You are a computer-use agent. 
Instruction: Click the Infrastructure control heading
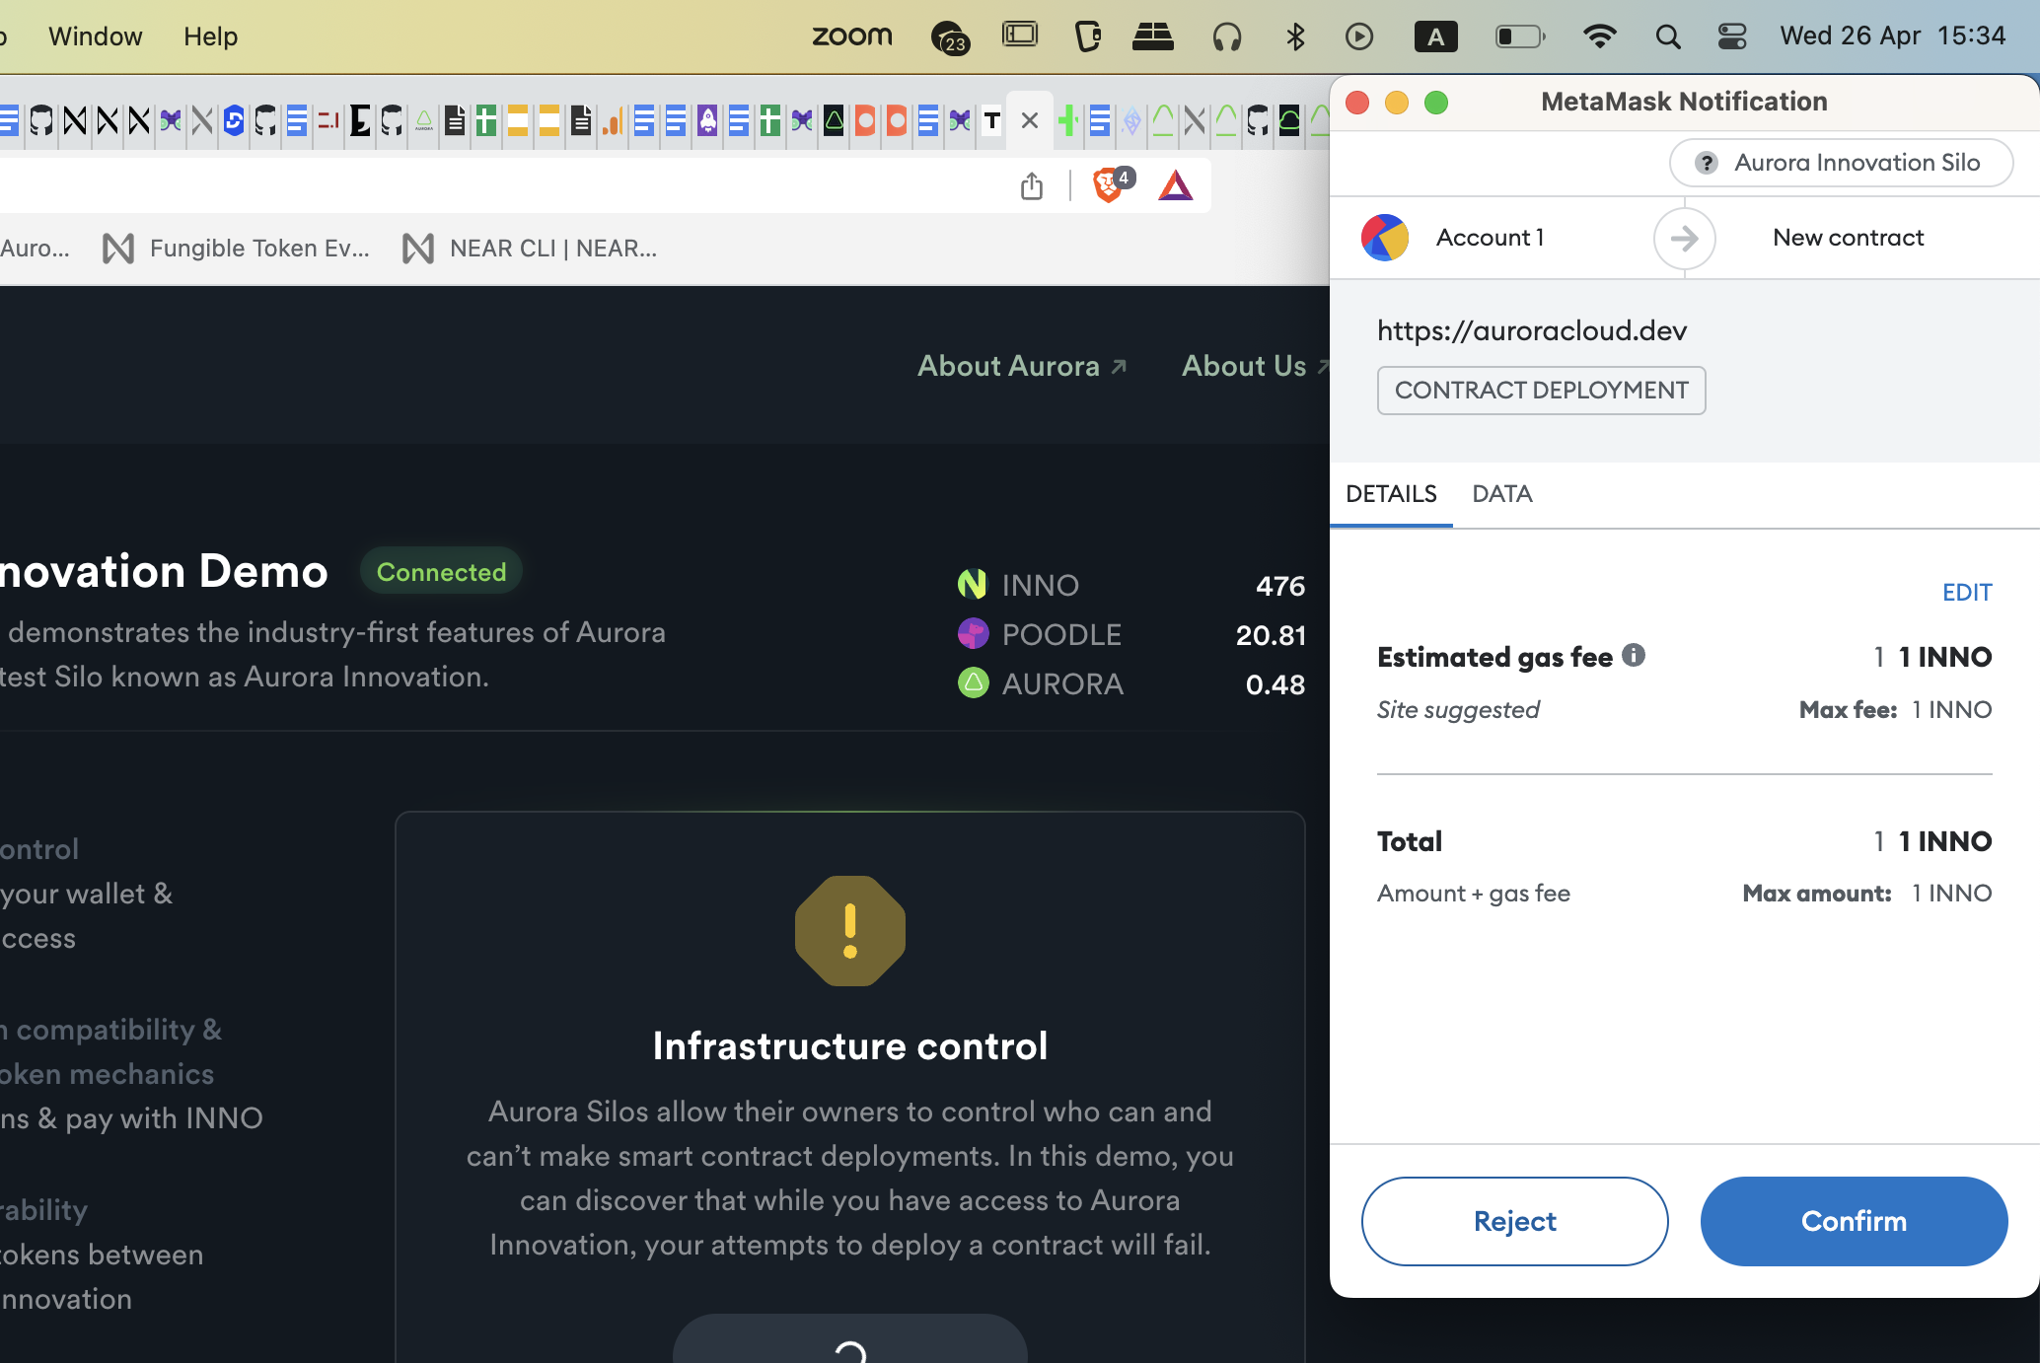pyautogui.click(x=850, y=1046)
